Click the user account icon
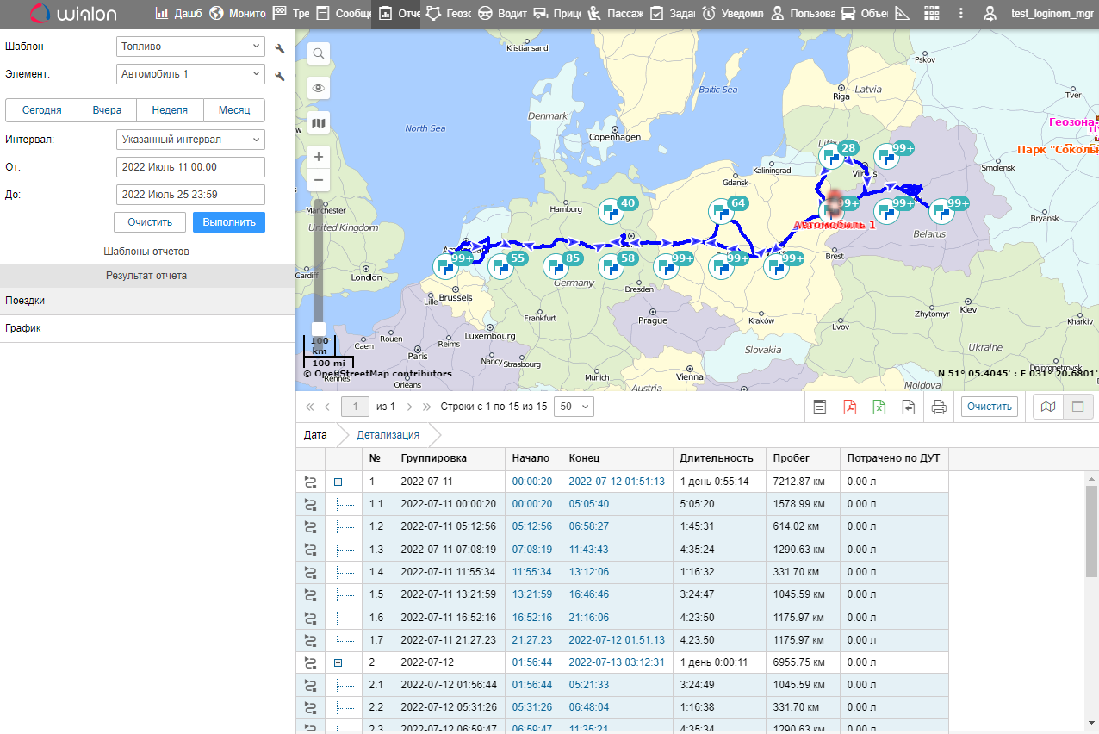This screenshot has width=1099, height=734. pyautogui.click(x=990, y=14)
